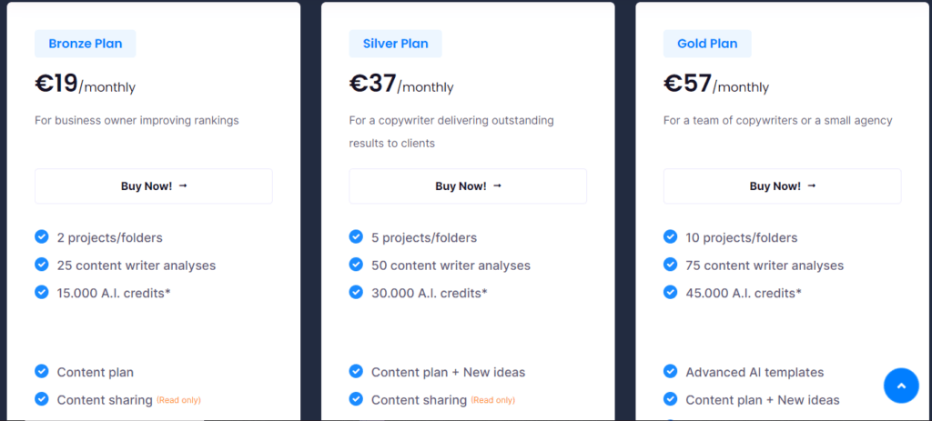Select the Gold Plan label

pyautogui.click(x=707, y=44)
